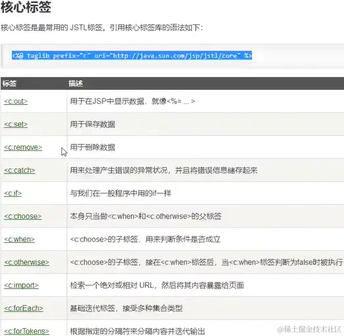Viewport: 344px width, 336px height.
Task: Open the <c:when> tag link
Action: 19,239
